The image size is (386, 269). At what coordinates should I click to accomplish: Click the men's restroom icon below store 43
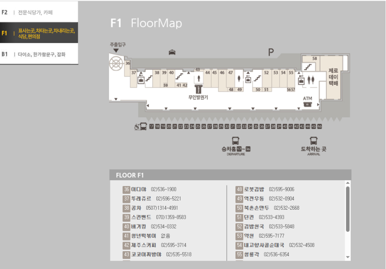pos(199,79)
